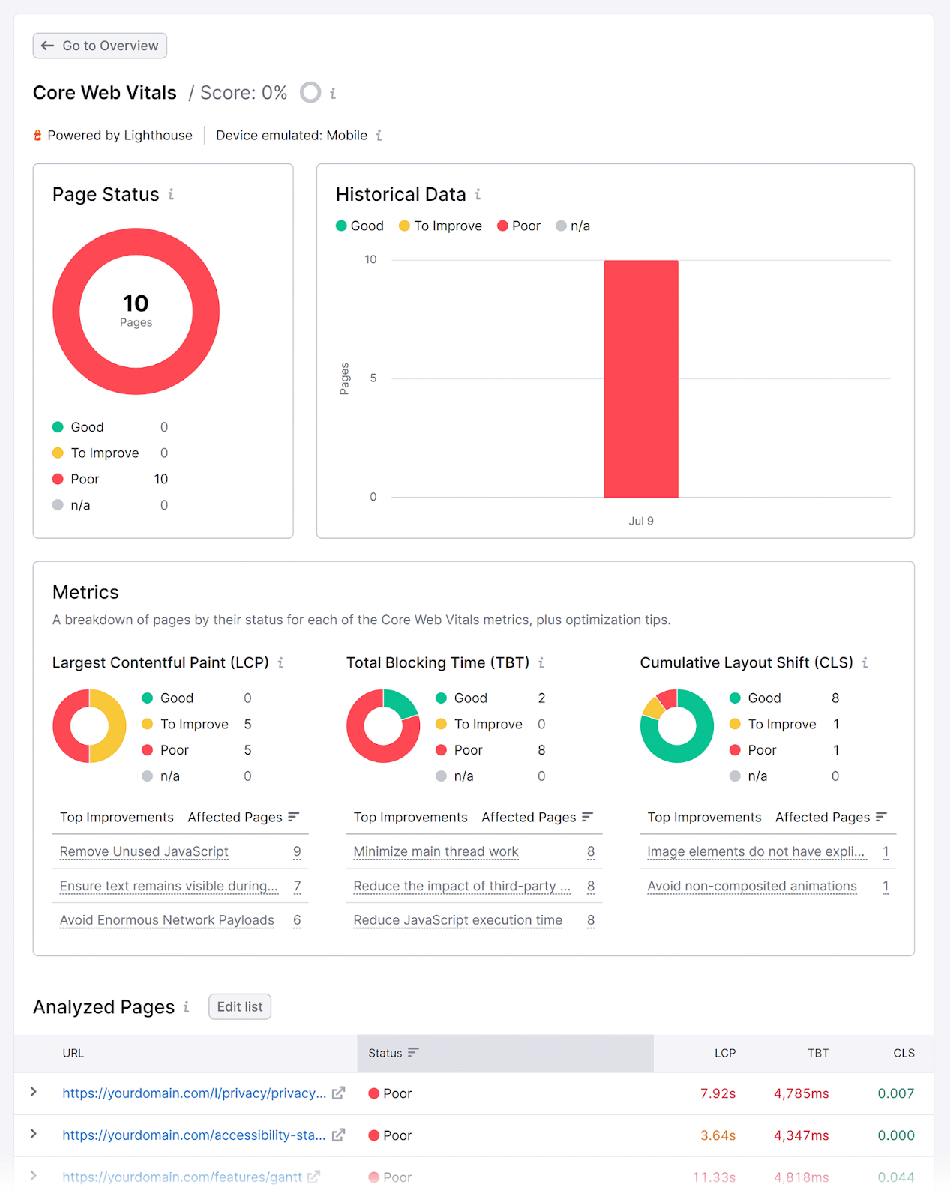Click the Page Status info icon

click(x=171, y=194)
